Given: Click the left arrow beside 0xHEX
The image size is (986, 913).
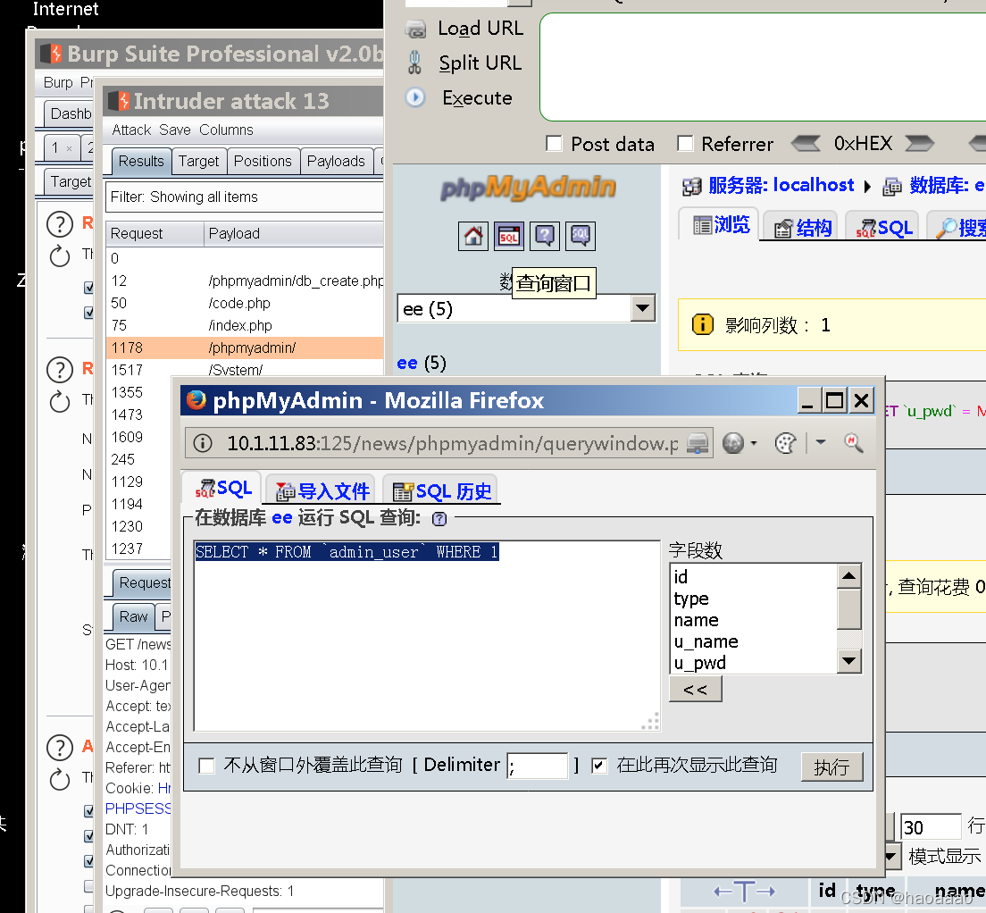Looking at the screenshot, I should pos(806,143).
